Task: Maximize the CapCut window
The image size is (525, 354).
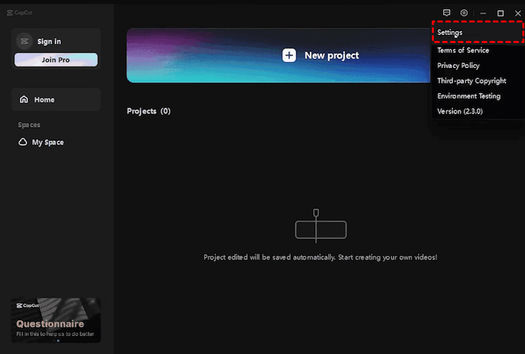Action: pos(501,13)
